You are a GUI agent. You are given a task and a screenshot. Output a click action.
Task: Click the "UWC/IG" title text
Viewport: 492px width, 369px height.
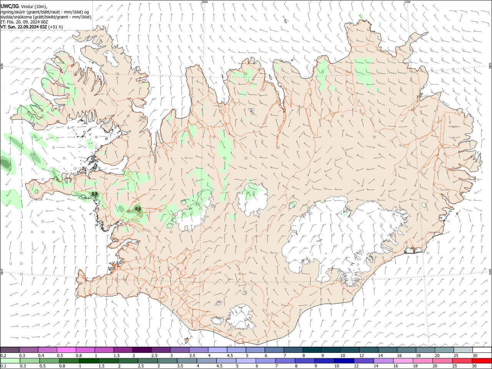click(x=9, y=6)
